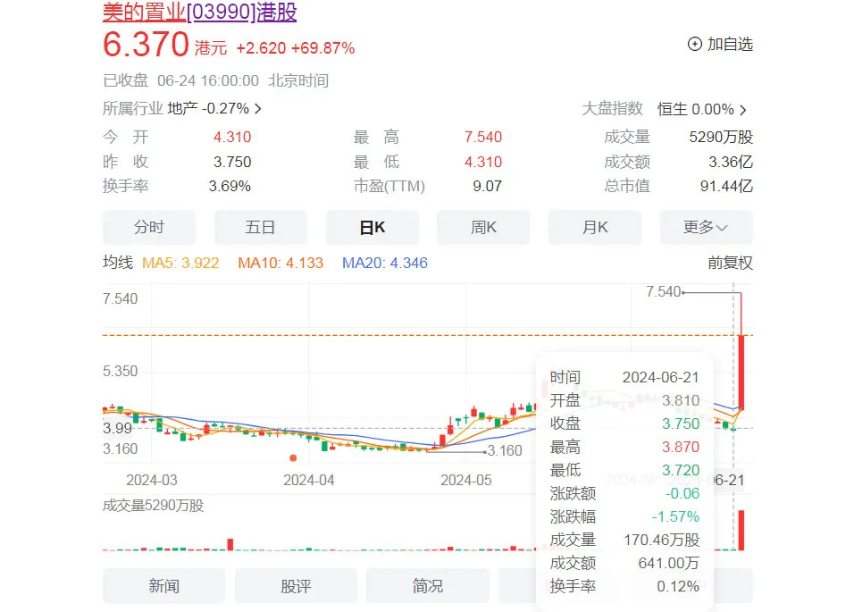The image size is (854, 612).
Task: Expand the 地产 industry chevron arrow
Action: [258, 109]
